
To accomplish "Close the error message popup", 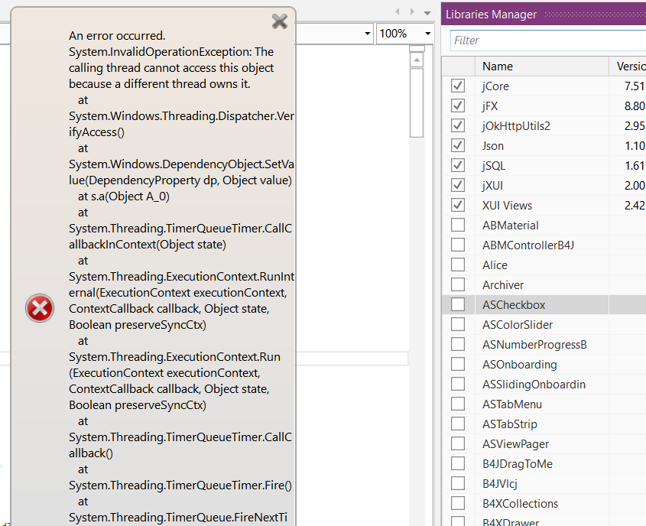I will pos(280,21).
